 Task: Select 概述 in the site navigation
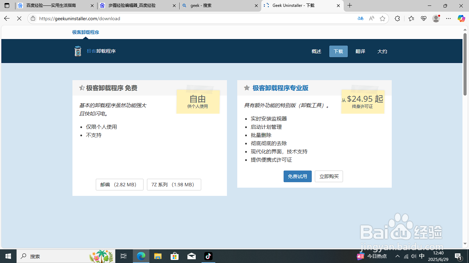point(316,51)
